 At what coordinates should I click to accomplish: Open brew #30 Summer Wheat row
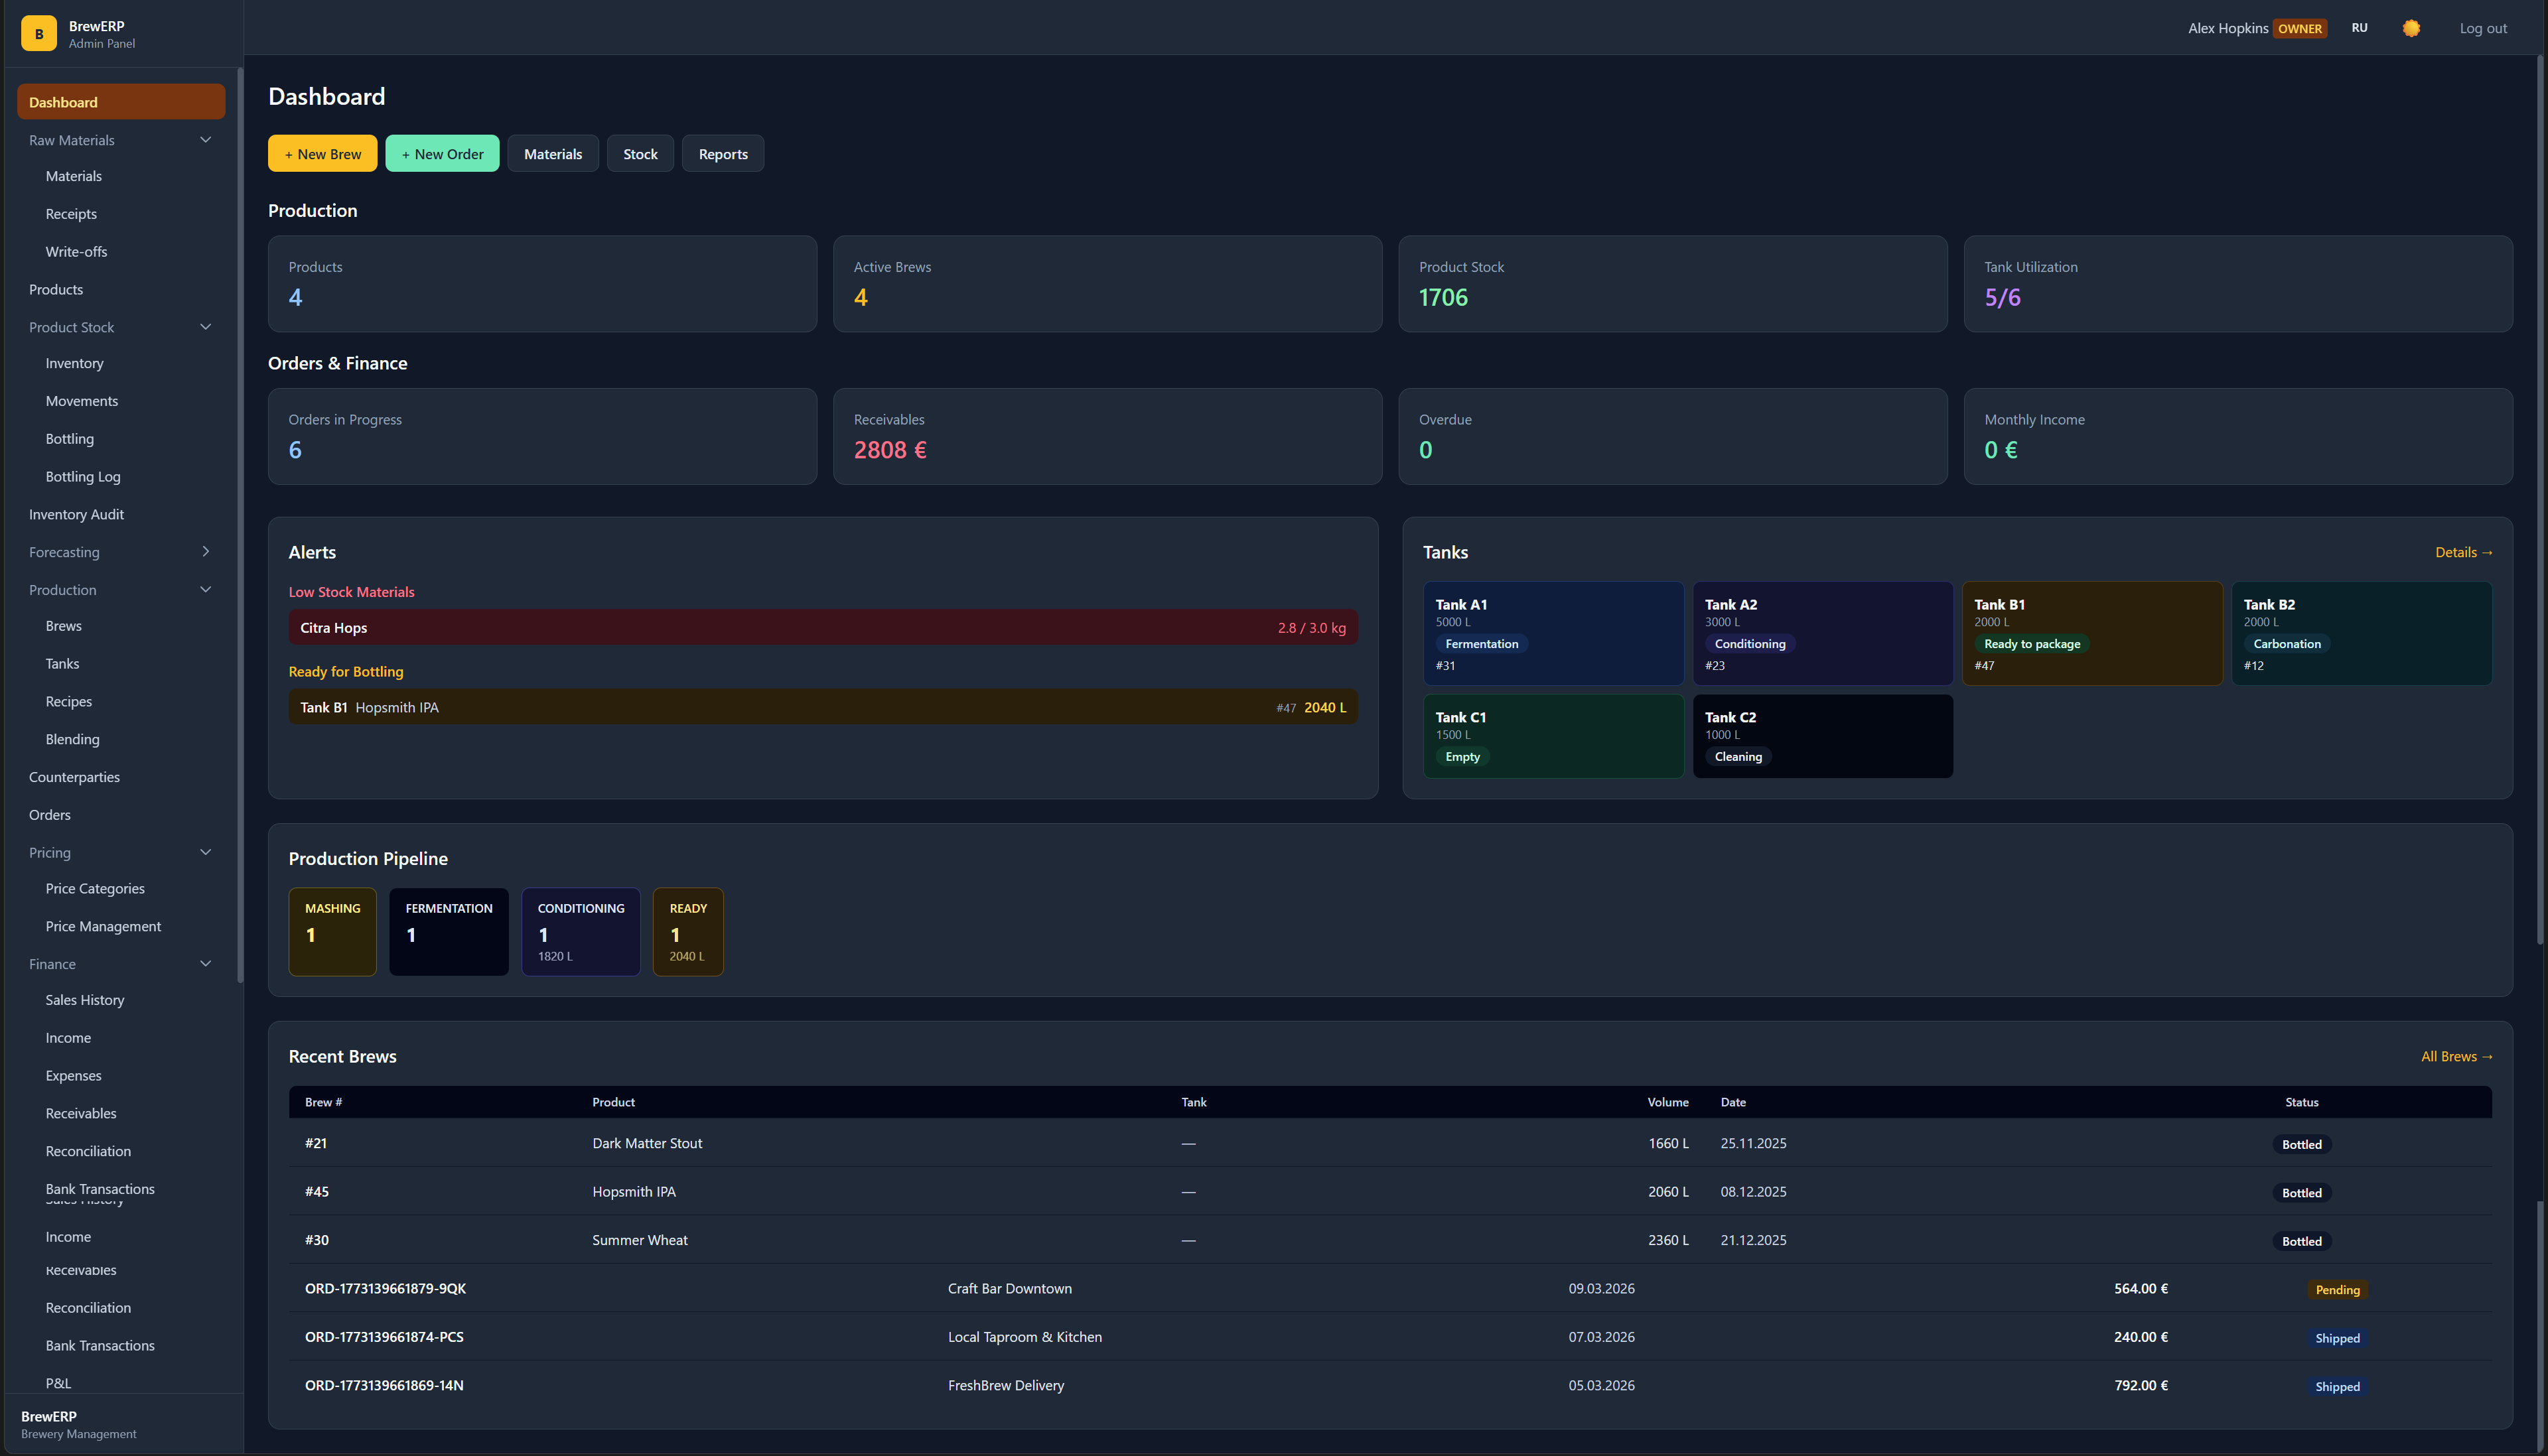[x=1390, y=1240]
